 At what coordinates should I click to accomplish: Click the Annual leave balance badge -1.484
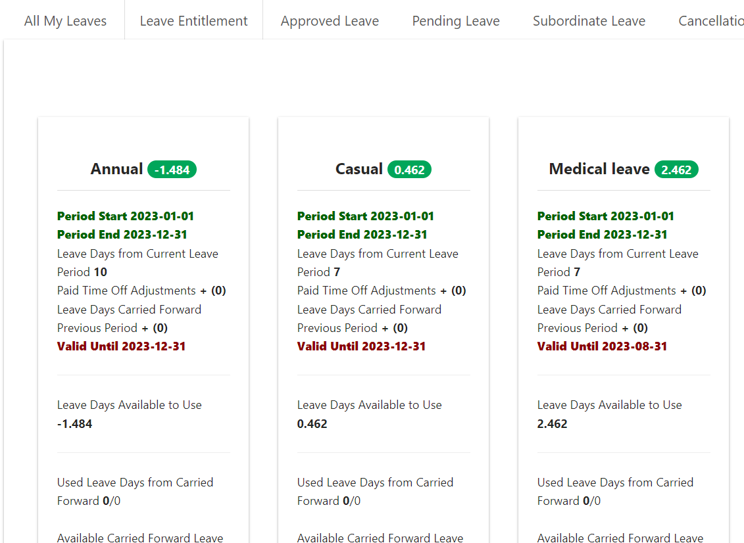(172, 170)
